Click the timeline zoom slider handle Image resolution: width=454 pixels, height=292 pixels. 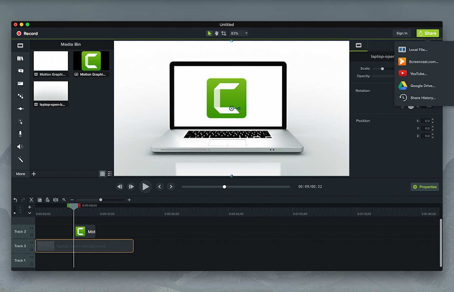point(101,200)
